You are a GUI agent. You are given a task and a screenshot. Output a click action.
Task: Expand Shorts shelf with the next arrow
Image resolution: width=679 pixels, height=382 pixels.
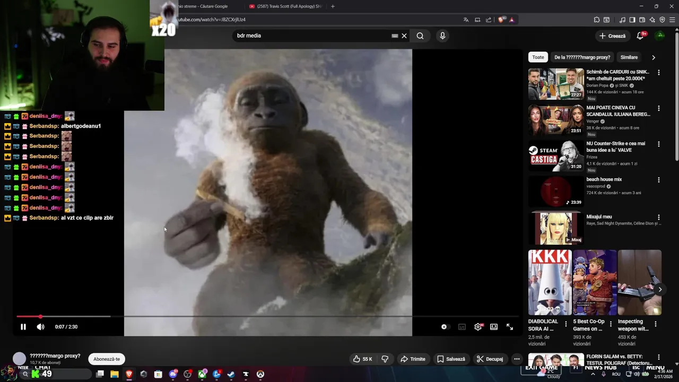(660, 289)
